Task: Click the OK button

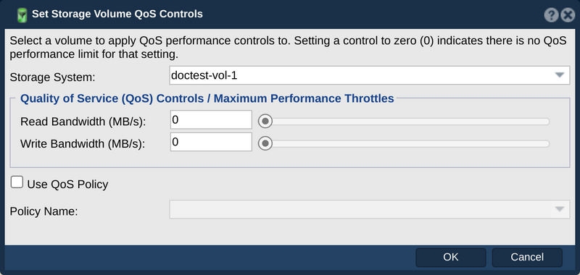Action: 450,258
